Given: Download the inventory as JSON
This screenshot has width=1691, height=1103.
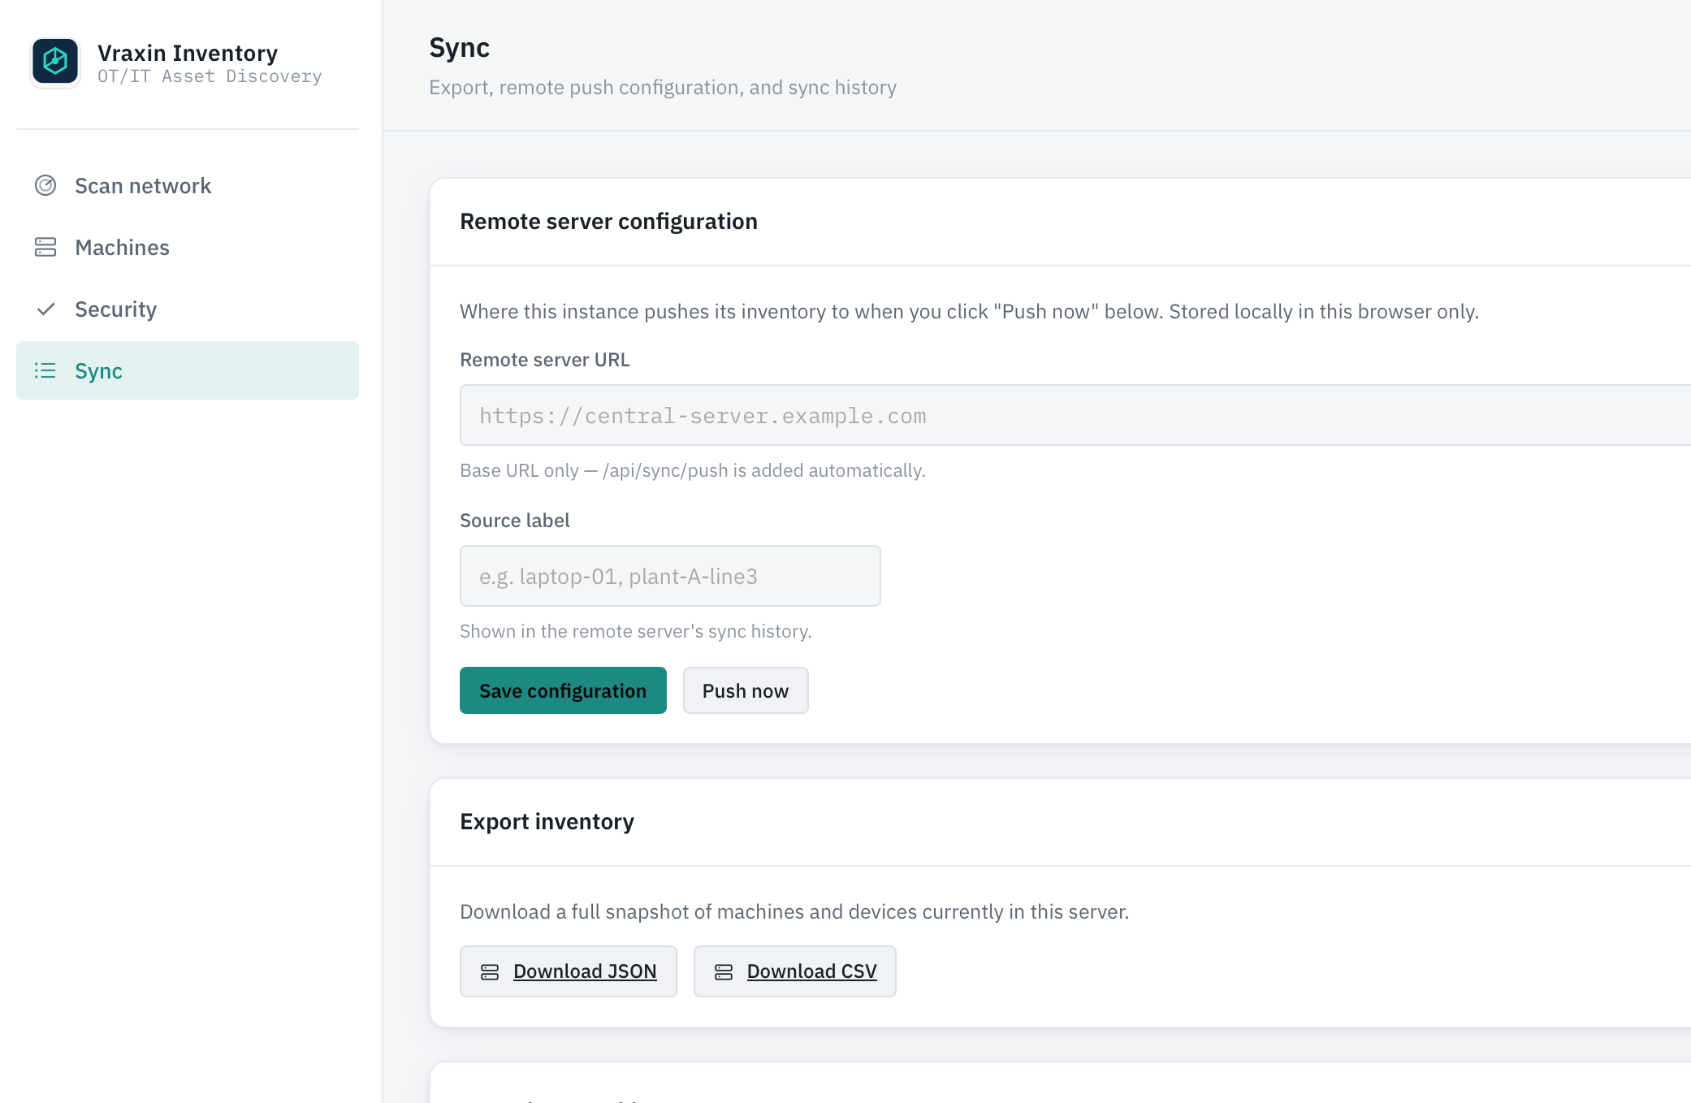Looking at the screenshot, I should [569, 971].
